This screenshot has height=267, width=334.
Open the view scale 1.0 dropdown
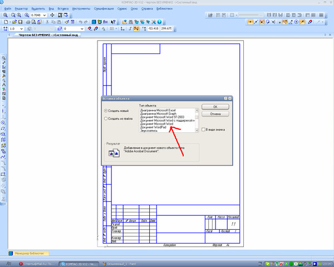21,29
